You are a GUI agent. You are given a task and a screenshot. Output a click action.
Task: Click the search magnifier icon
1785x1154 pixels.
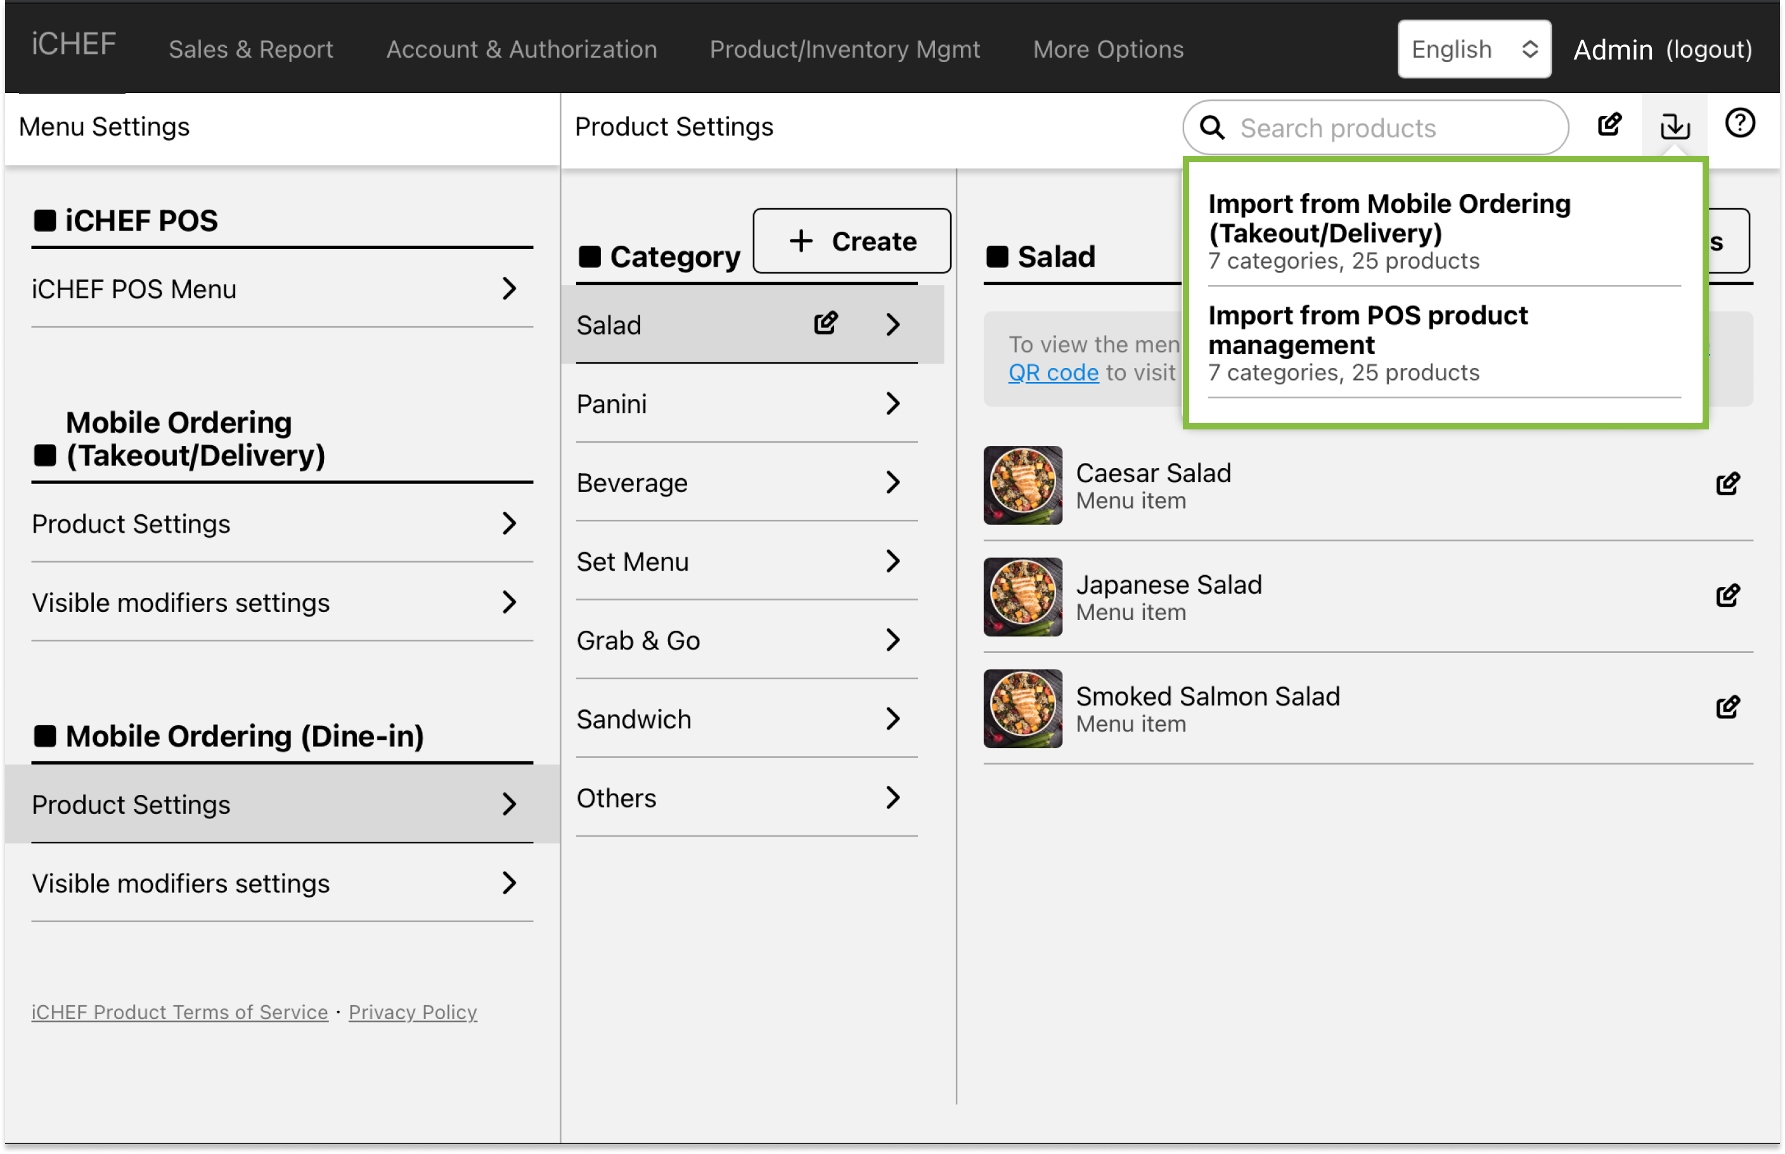[x=1212, y=128]
